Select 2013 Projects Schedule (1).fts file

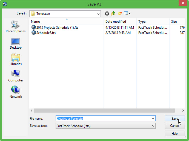[57, 28]
